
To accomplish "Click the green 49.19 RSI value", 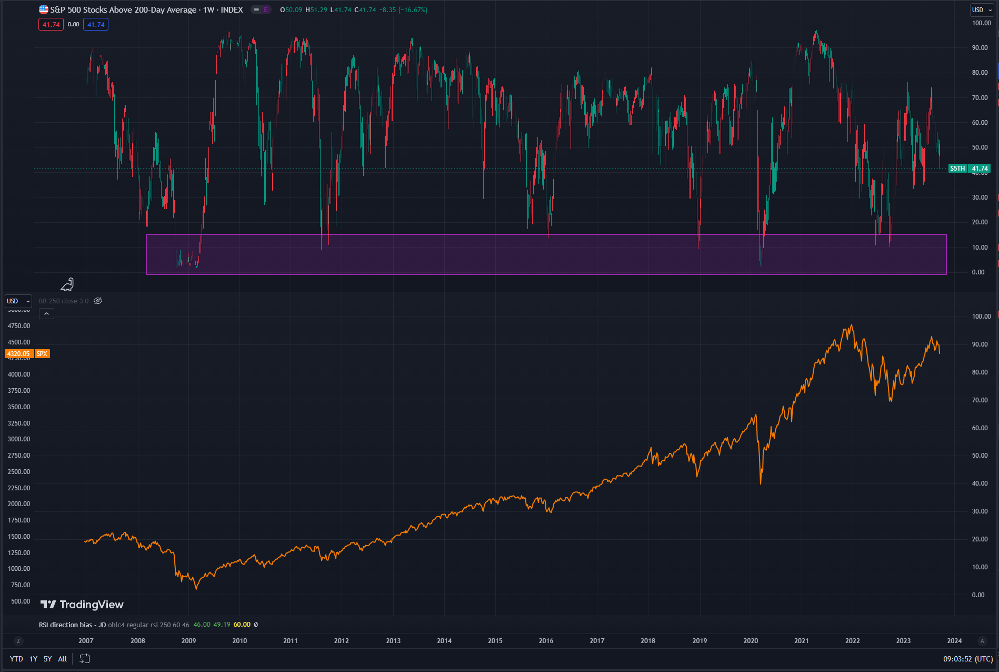I will pos(222,625).
